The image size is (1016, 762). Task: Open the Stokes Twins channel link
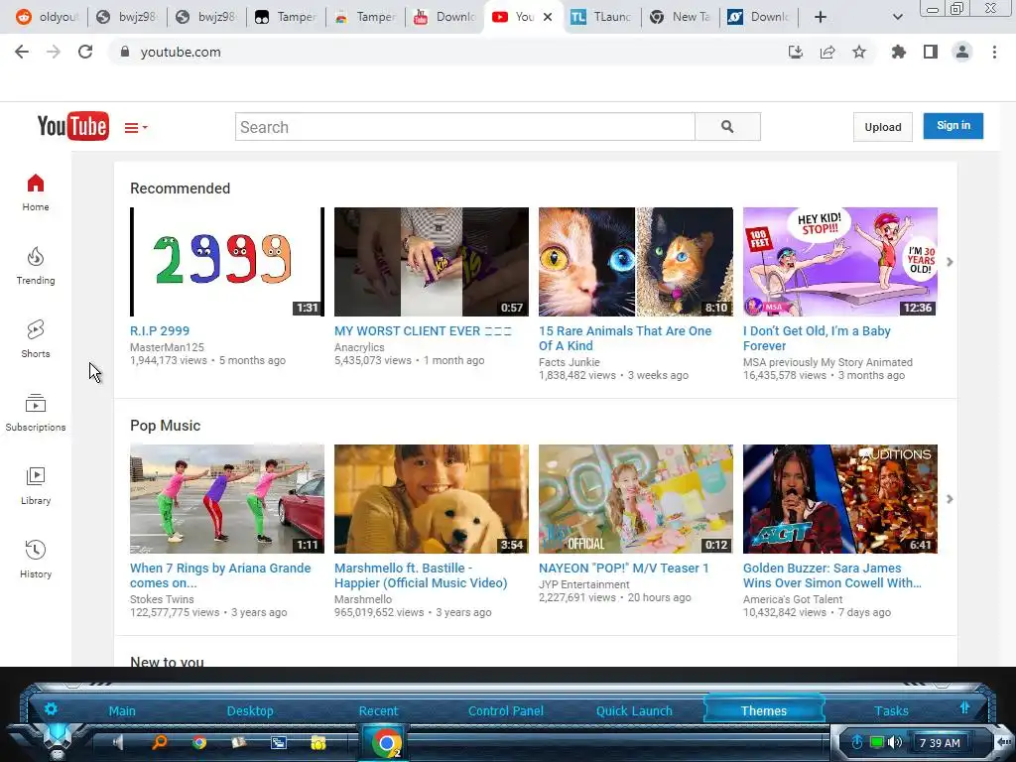(x=162, y=599)
